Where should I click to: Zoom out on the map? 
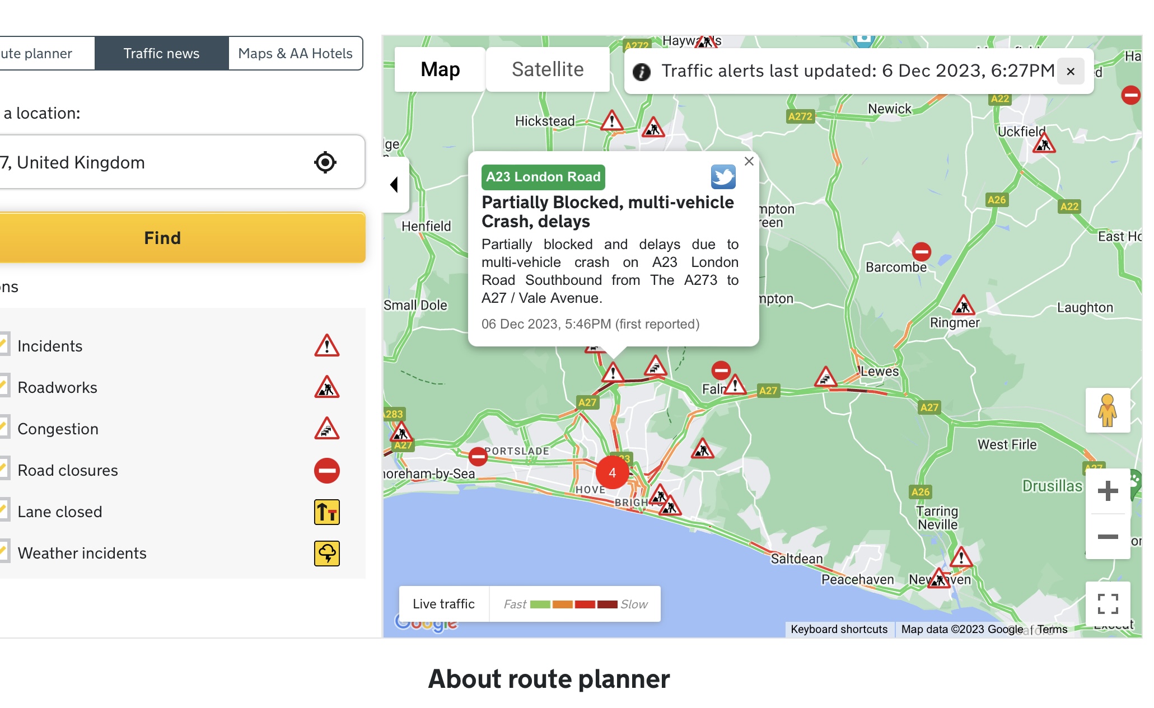pyautogui.click(x=1108, y=537)
